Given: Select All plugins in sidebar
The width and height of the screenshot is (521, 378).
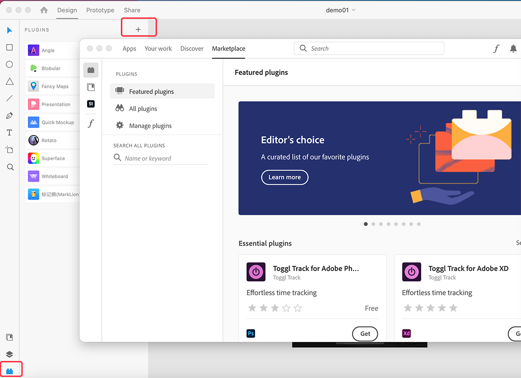Looking at the screenshot, I should pyautogui.click(x=143, y=108).
